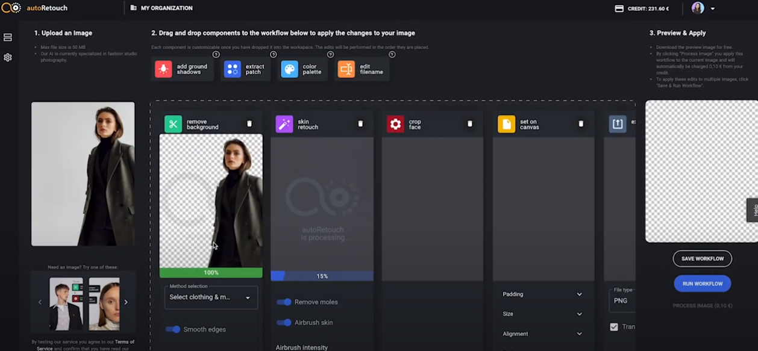Show help for extract patch
Image resolution: width=758 pixels, height=351 pixels.
point(273,55)
